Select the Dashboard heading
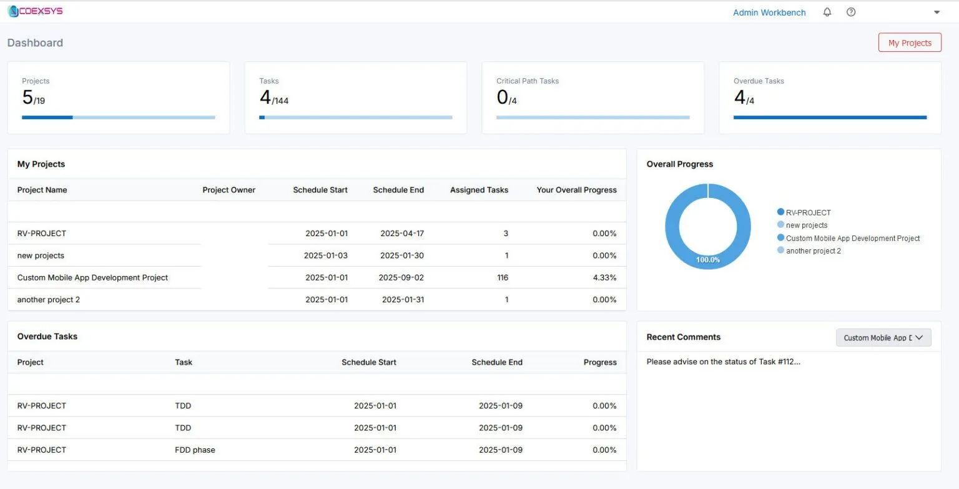 pyautogui.click(x=35, y=42)
